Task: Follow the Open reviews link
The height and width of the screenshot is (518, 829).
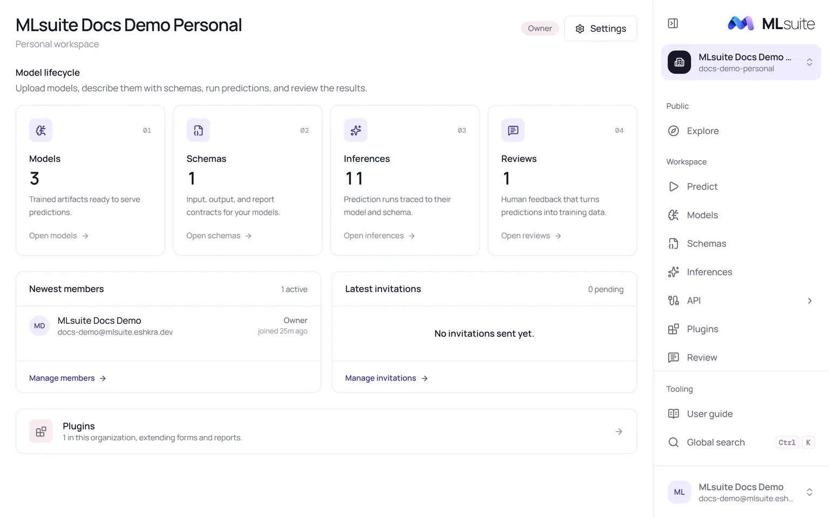Action: point(532,236)
